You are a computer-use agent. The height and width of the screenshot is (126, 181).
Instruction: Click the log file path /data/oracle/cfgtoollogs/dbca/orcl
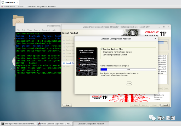tap(114, 75)
